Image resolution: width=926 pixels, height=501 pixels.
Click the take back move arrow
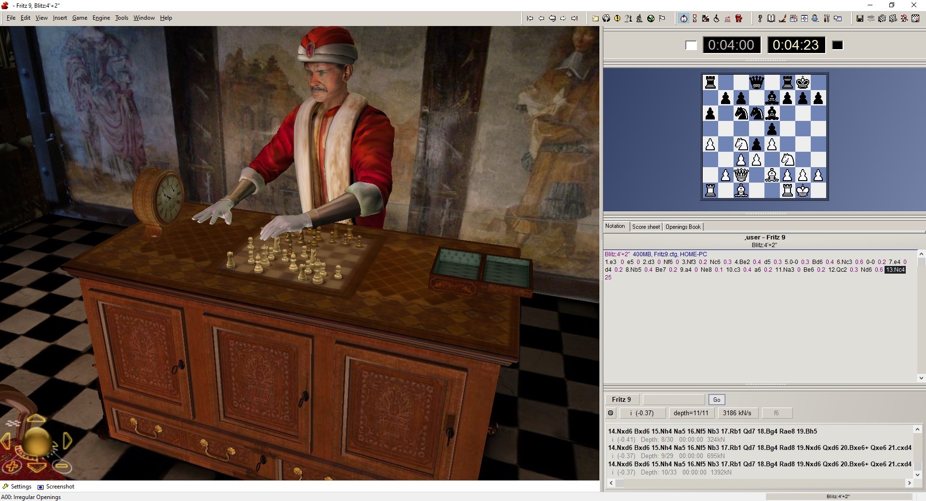tap(552, 18)
